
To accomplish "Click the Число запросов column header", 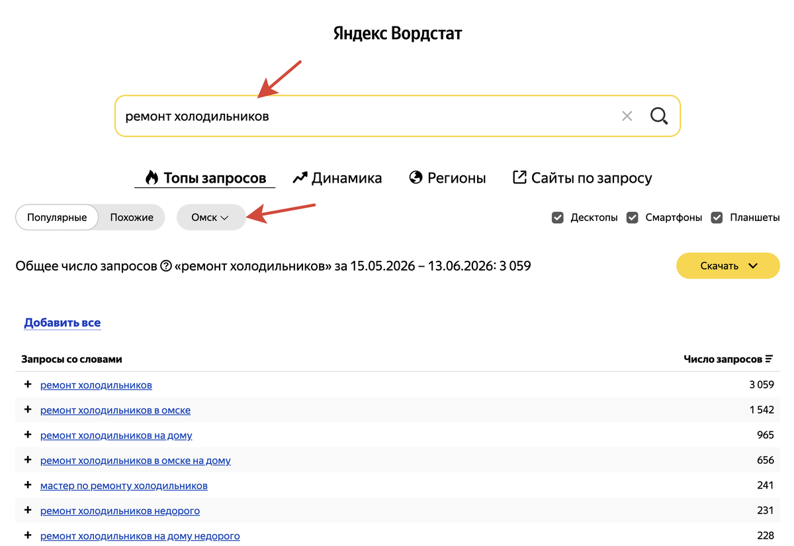I will pyautogui.click(x=723, y=359).
